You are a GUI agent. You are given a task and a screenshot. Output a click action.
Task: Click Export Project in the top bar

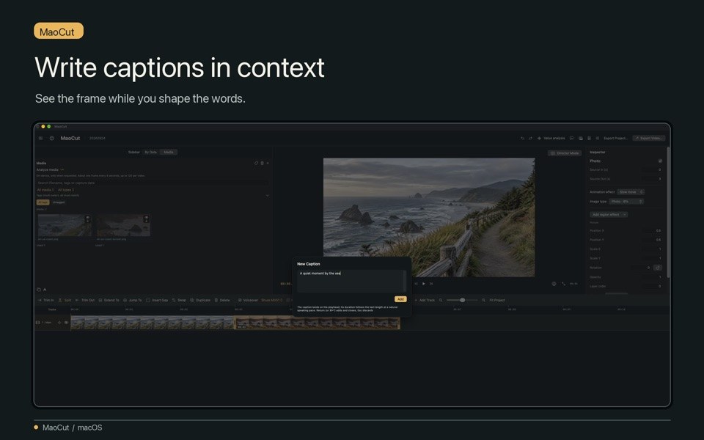pyautogui.click(x=615, y=139)
